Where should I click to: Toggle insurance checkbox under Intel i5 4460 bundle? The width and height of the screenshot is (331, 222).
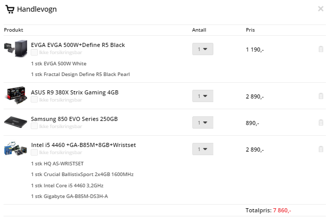34,152
